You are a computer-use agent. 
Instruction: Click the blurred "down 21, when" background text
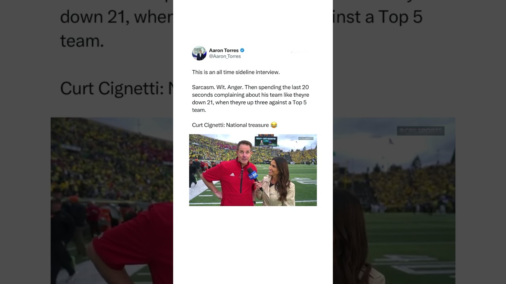(117, 17)
